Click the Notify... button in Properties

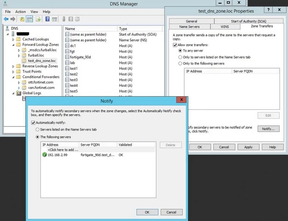[x=269, y=129]
